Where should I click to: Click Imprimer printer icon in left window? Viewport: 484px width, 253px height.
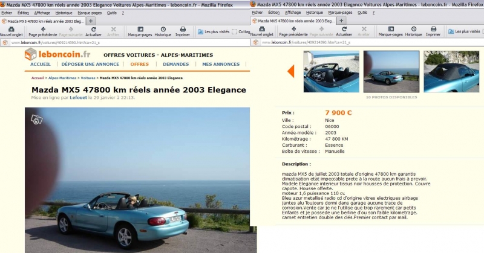point(183,29)
